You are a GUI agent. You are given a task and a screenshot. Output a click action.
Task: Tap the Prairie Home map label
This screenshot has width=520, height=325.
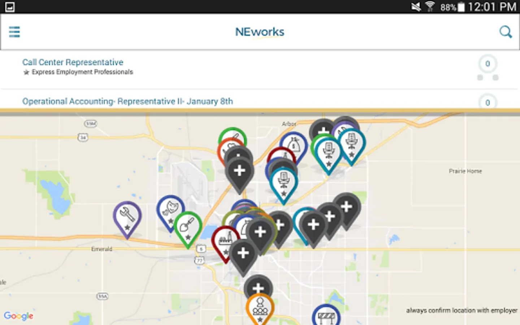point(465,171)
